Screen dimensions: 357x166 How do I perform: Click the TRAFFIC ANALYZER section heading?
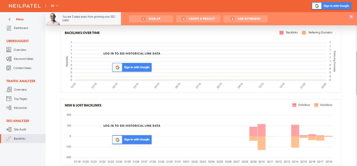click(21, 81)
